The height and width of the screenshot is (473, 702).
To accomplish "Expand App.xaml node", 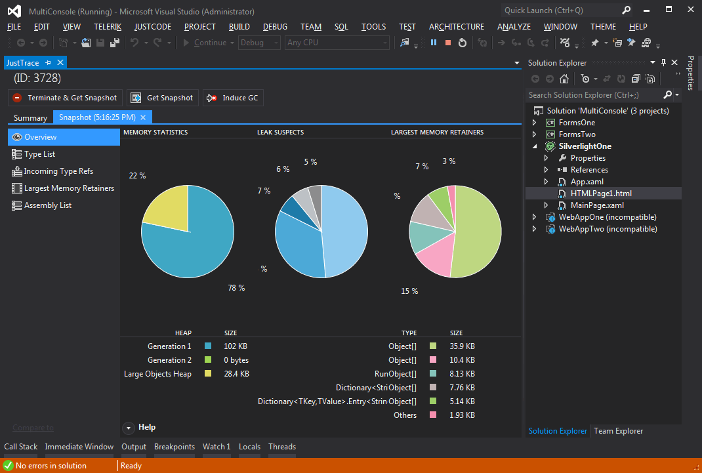I will [x=547, y=182].
